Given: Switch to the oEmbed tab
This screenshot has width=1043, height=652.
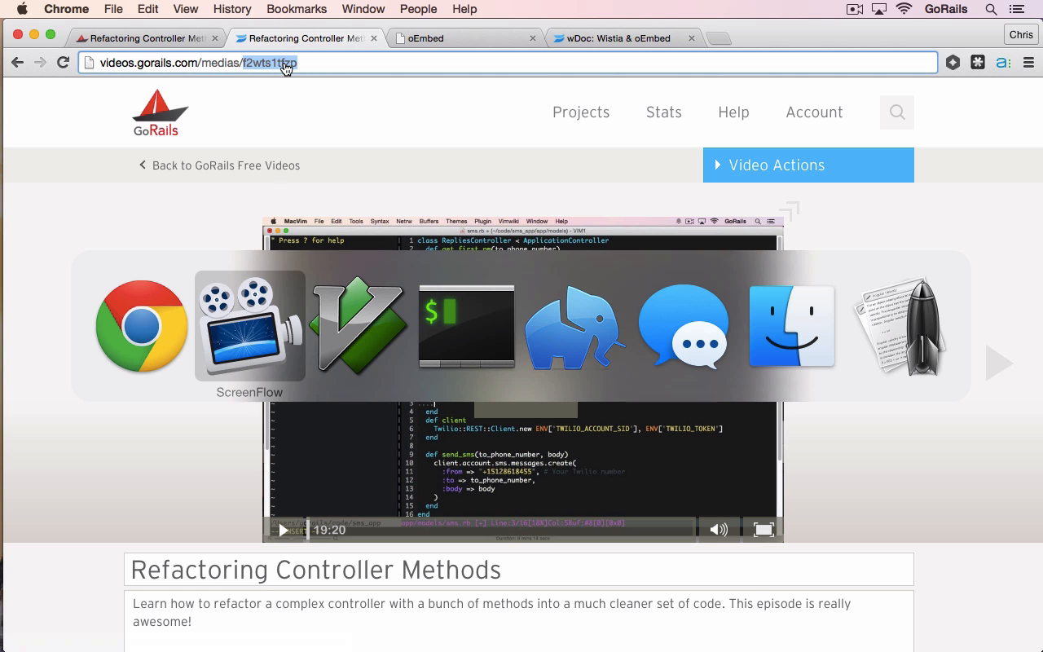Looking at the screenshot, I should 464,38.
